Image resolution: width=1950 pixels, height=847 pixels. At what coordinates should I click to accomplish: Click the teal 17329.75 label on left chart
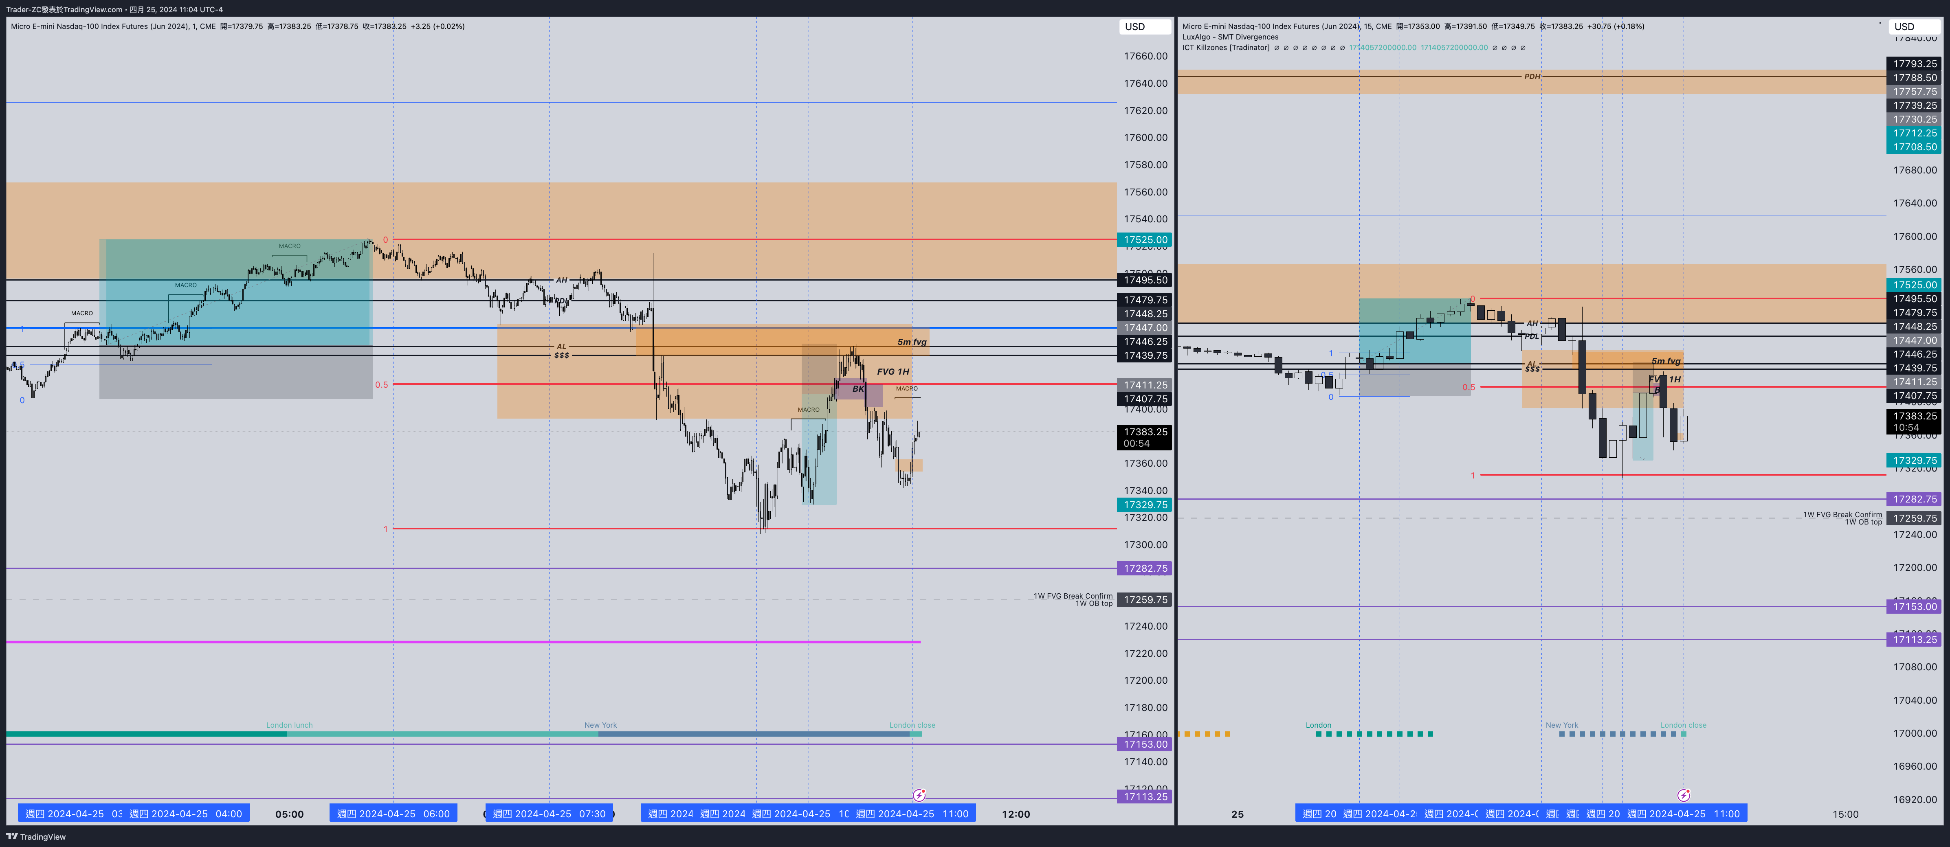tap(1145, 505)
